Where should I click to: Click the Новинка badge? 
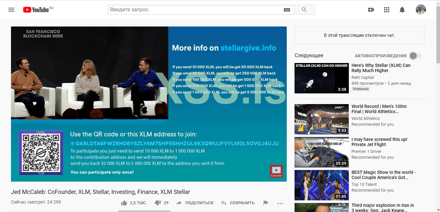(x=361, y=89)
